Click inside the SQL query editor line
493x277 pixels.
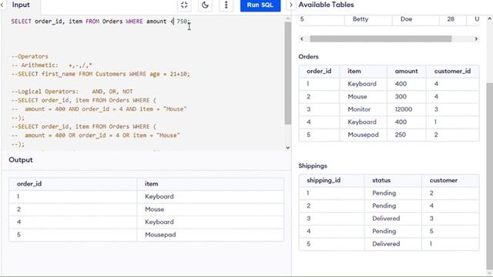(101, 22)
